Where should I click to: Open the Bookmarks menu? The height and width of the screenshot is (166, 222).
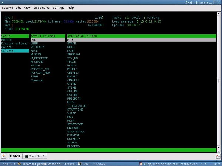[x=42, y=7]
